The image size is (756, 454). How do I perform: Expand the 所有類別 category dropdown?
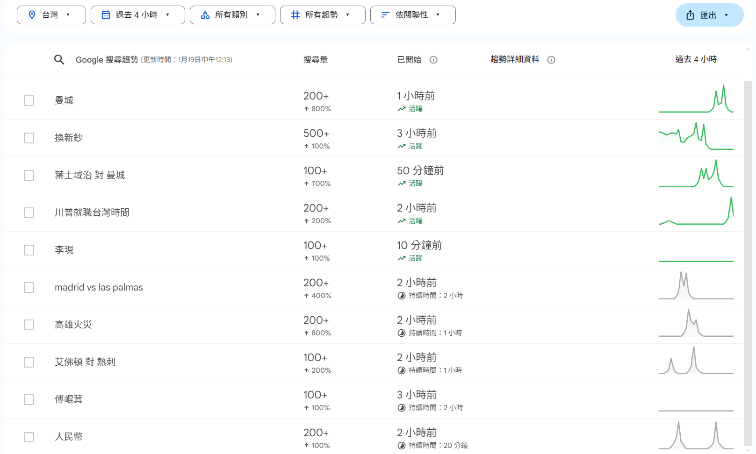pyautogui.click(x=232, y=15)
